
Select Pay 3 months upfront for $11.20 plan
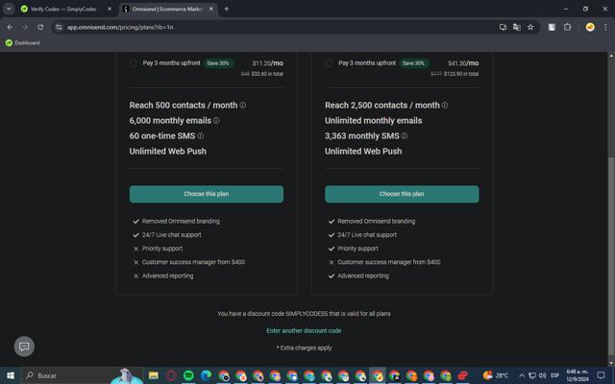[x=134, y=63]
